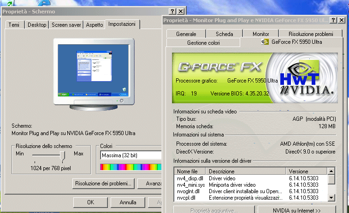Confirm with OK in Proprietà - Schermo

coord(90,202)
